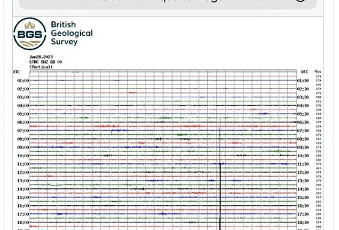
Task: Click the 01:30 time label
Action: pyautogui.click(x=303, y=80)
